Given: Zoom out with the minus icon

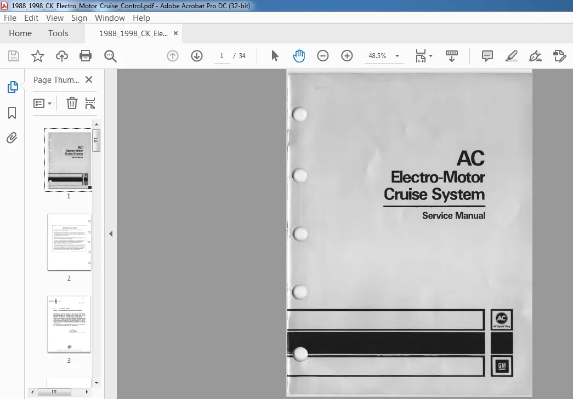Looking at the screenshot, I should click(322, 56).
